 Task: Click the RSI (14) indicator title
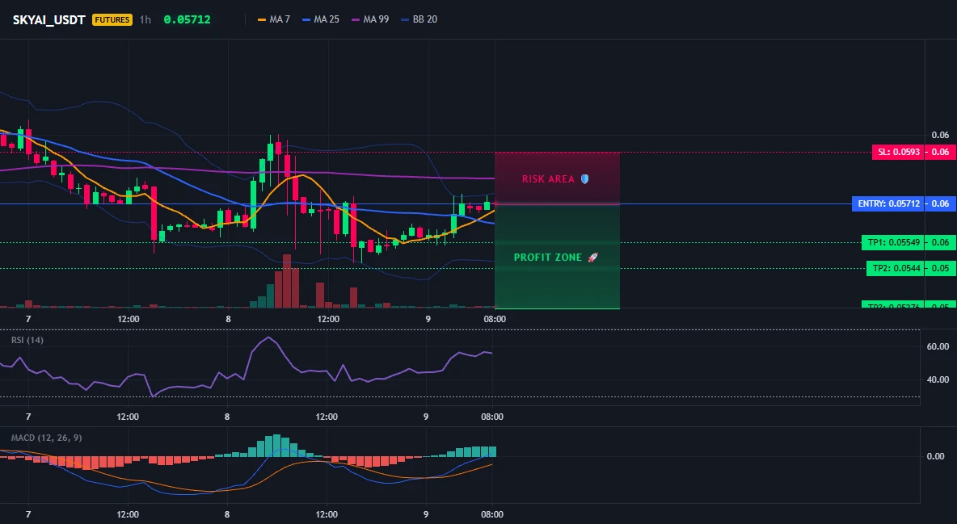(x=27, y=340)
